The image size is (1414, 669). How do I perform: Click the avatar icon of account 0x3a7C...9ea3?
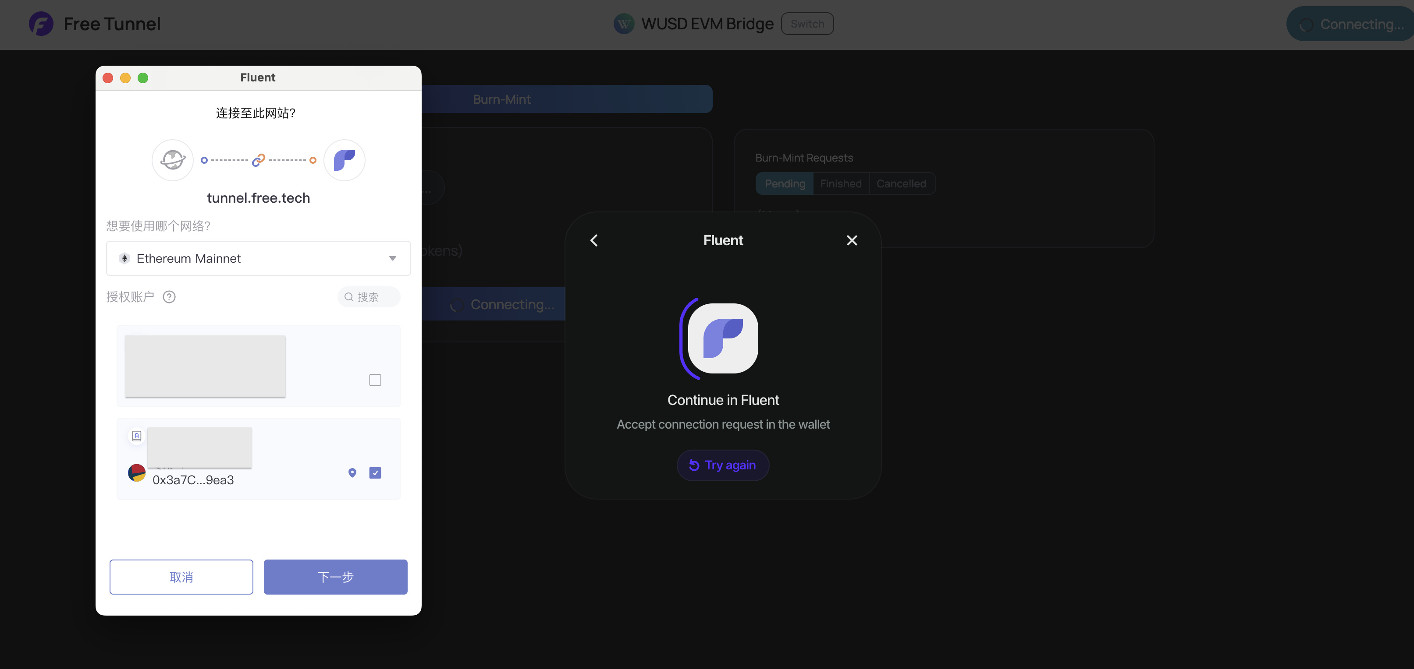coord(137,473)
